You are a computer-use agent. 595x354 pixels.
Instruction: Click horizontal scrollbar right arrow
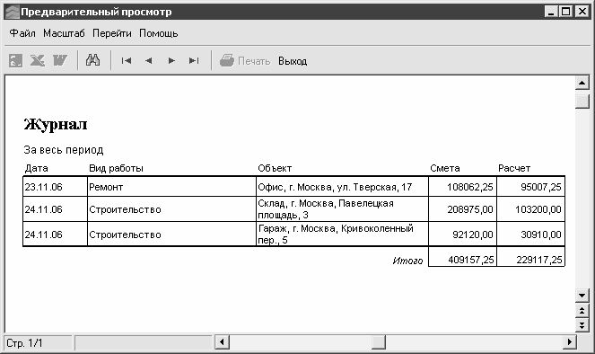(x=570, y=342)
